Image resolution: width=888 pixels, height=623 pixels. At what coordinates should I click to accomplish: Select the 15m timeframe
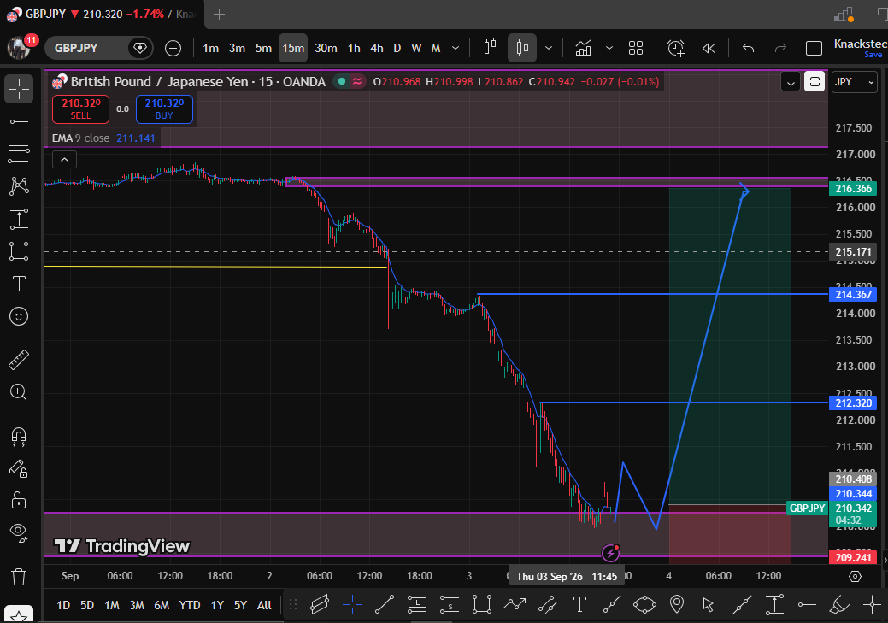tap(293, 48)
